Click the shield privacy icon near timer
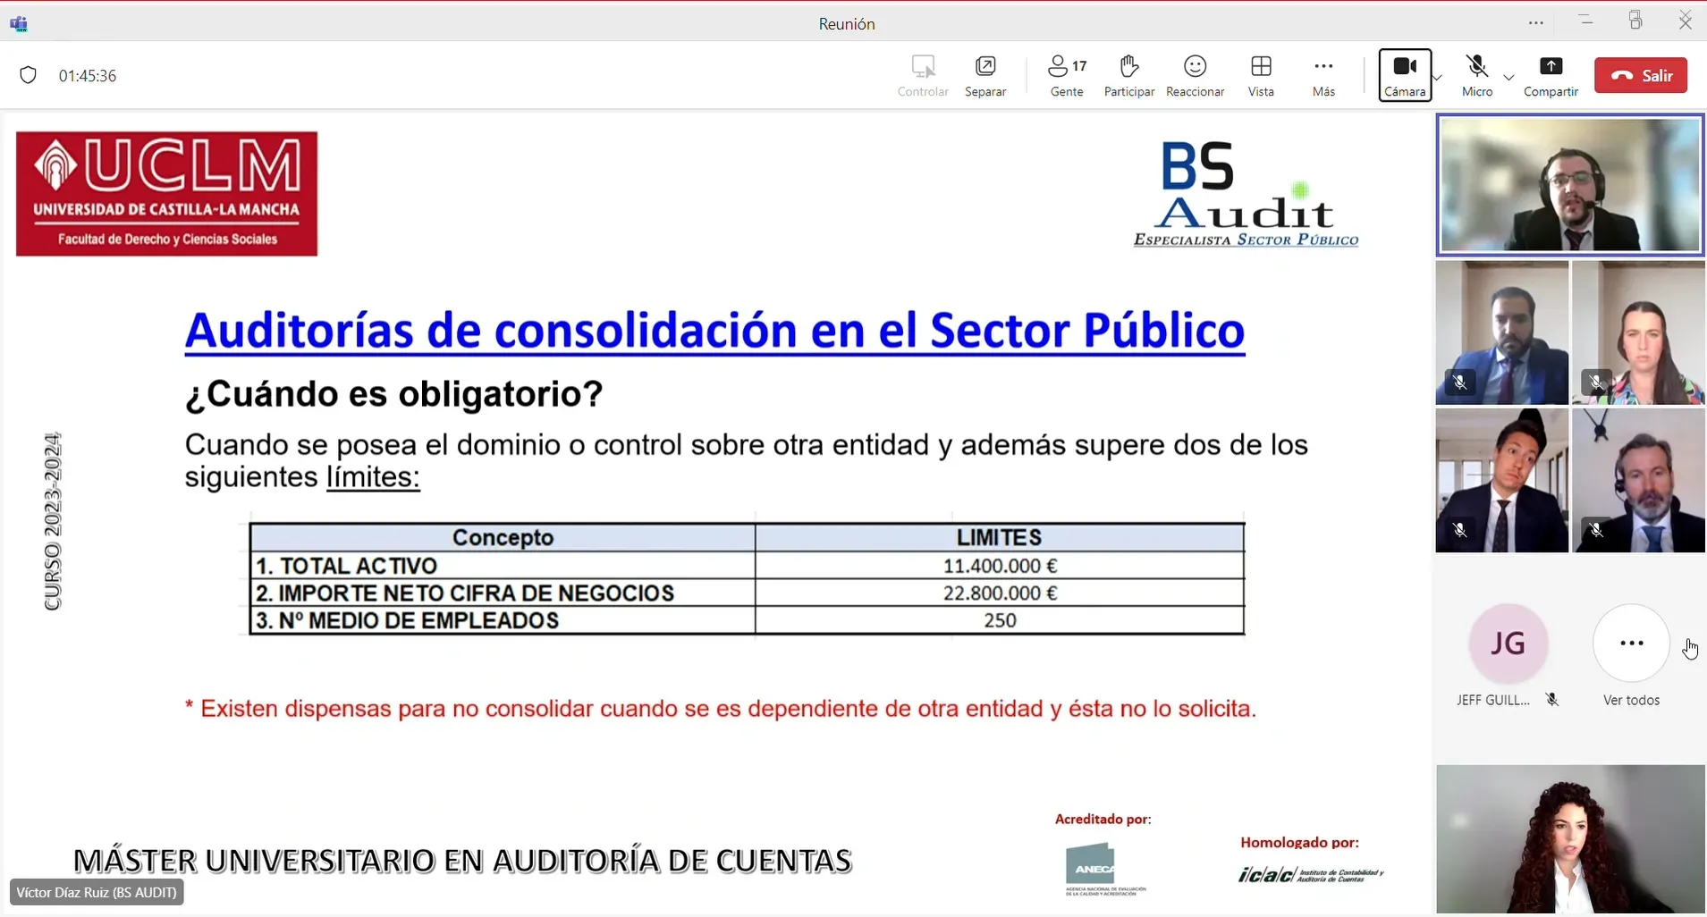Screen dimensions: 1707x917 tap(29, 76)
